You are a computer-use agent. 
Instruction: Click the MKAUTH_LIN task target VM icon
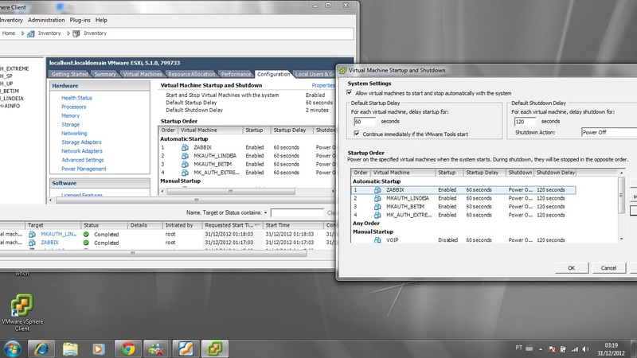[x=32, y=234]
